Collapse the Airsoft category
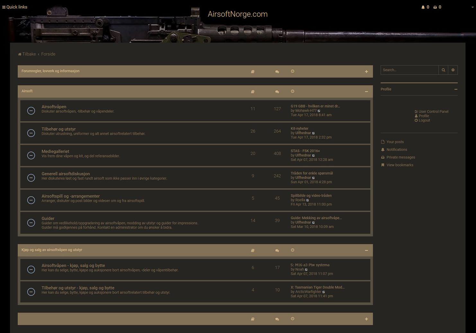This screenshot has width=476, height=333. click(x=366, y=92)
